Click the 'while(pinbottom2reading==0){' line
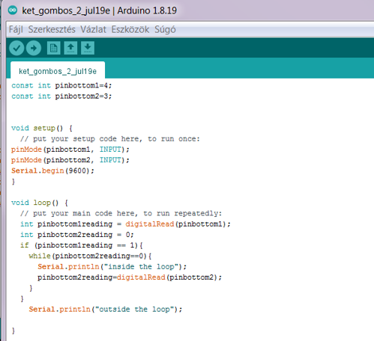This screenshot has height=341, width=374. tap(90, 256)
